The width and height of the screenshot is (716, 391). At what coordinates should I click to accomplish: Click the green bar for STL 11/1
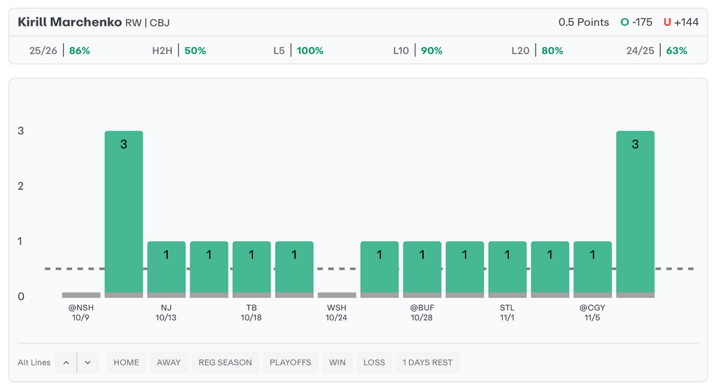[x=507, y=269]
